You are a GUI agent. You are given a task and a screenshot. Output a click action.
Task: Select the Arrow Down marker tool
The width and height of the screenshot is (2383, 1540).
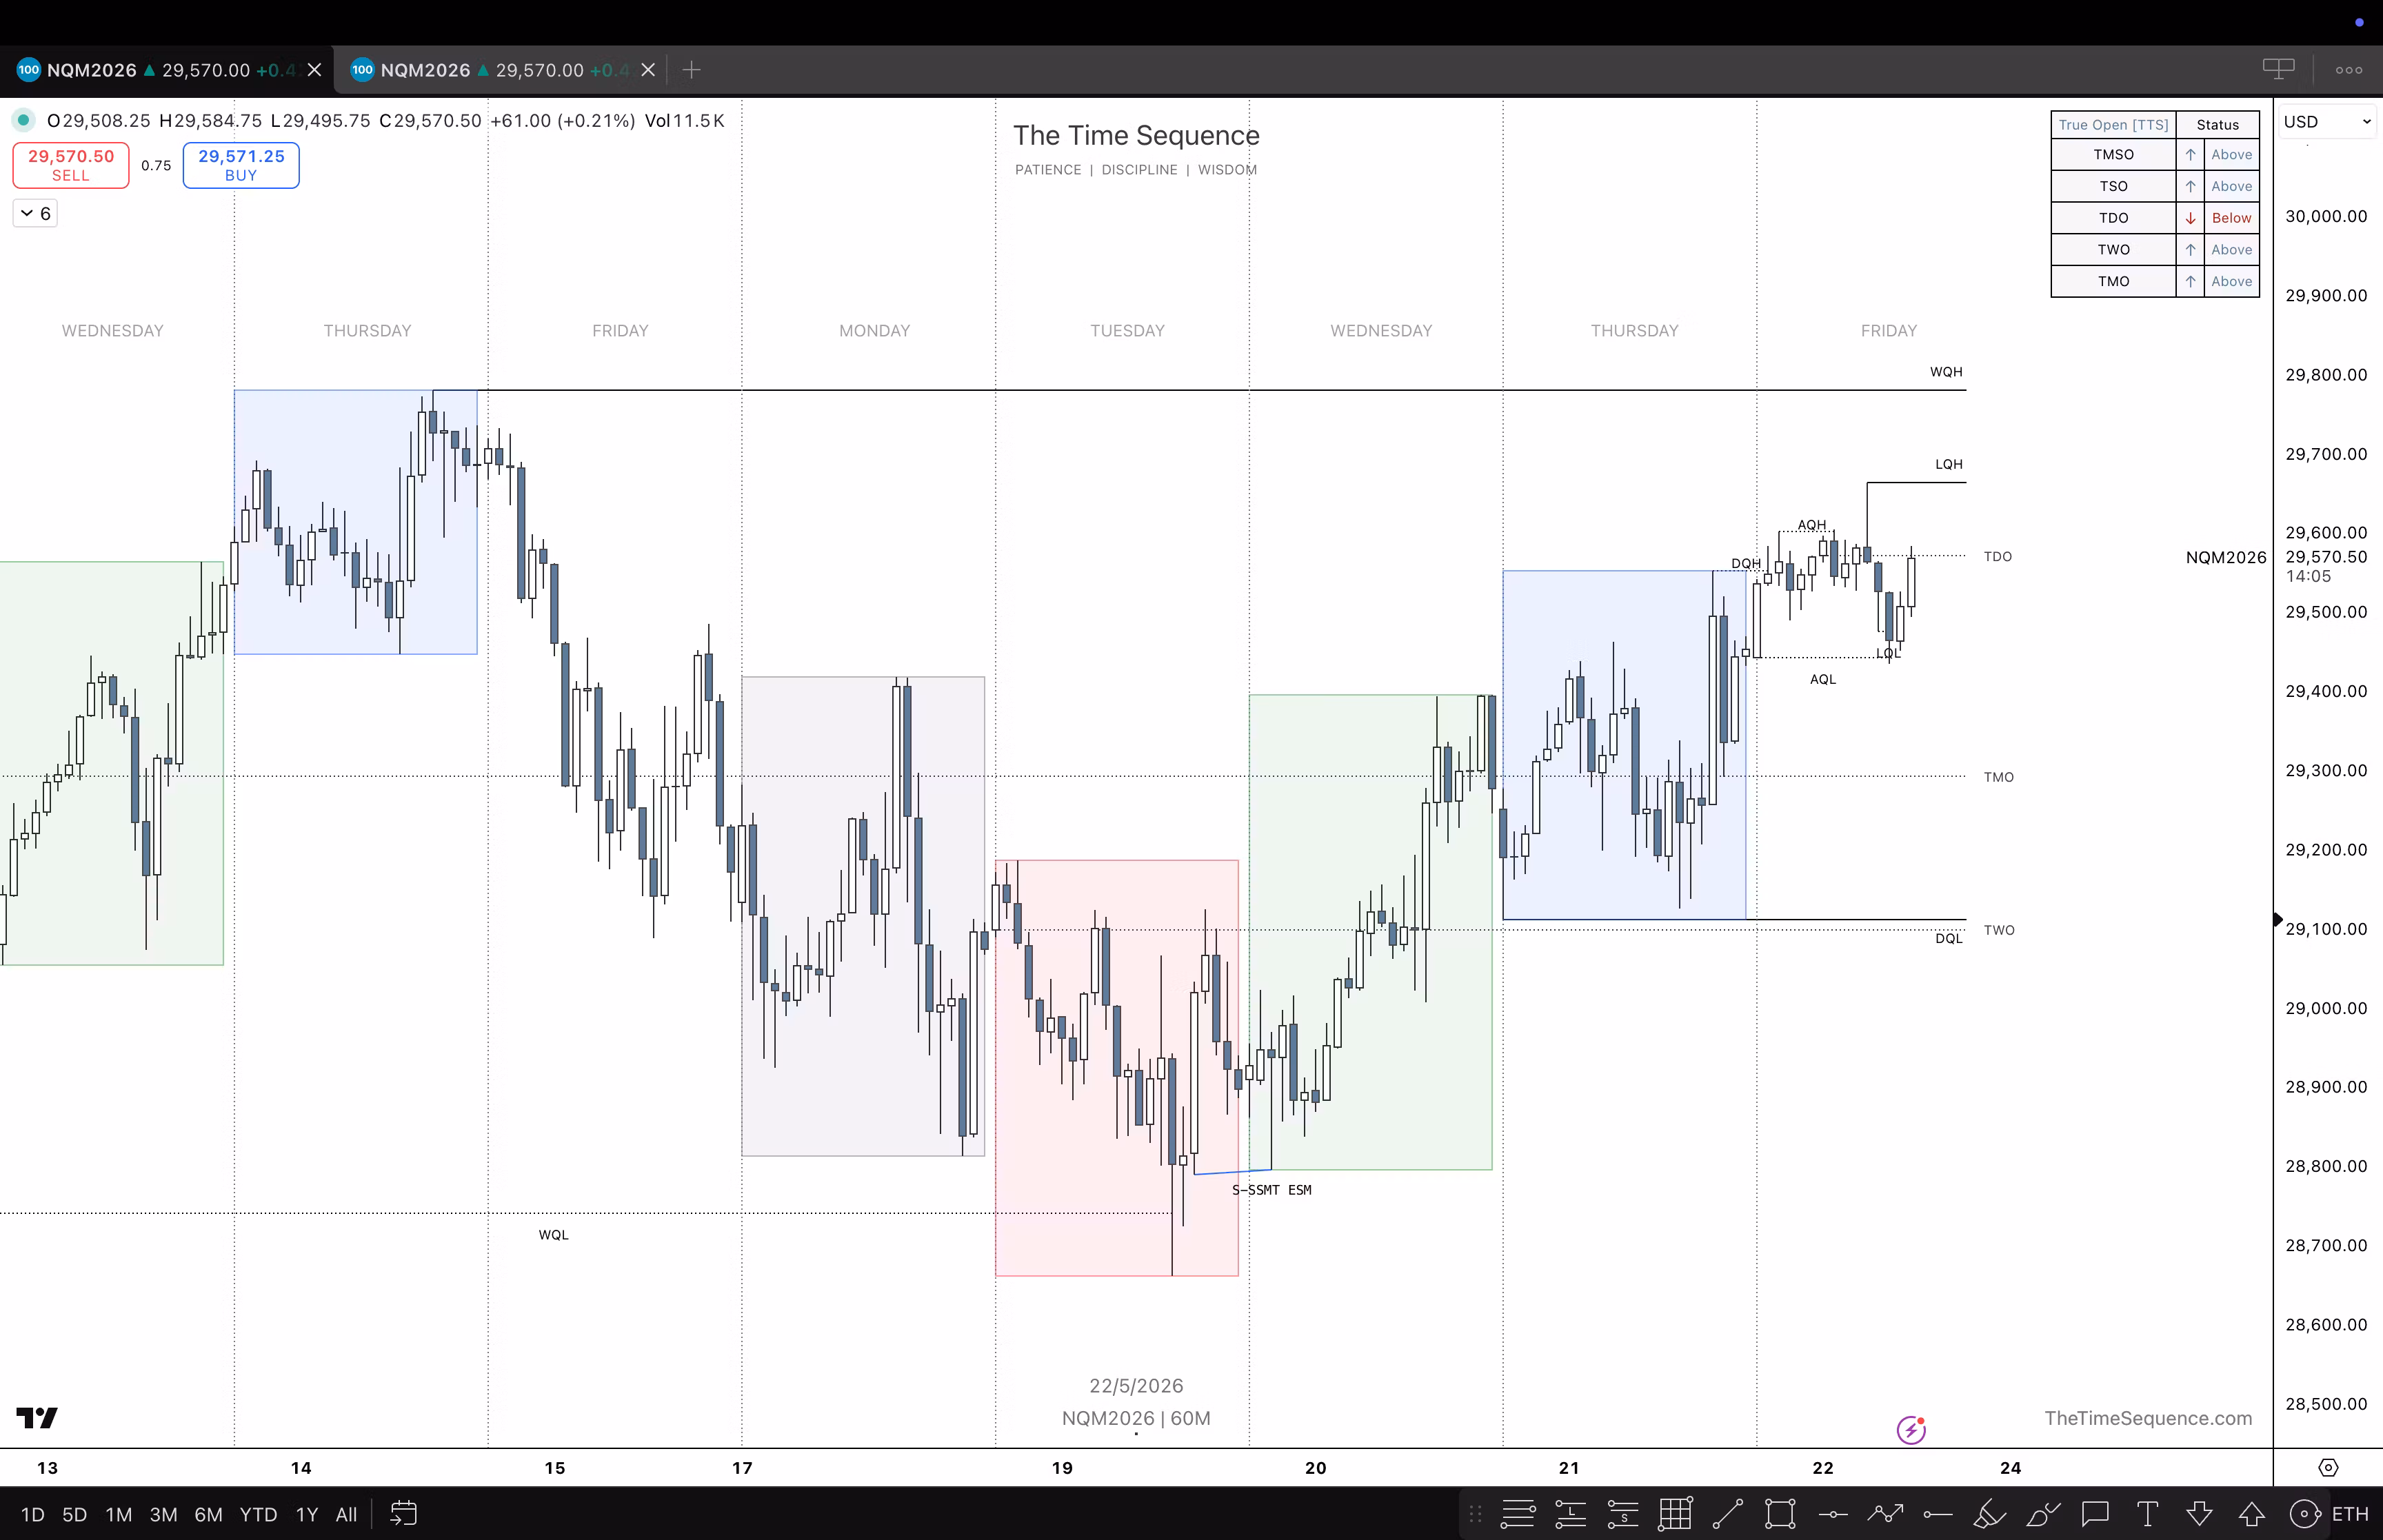pyautogui.click(x=2199, y=1514)
